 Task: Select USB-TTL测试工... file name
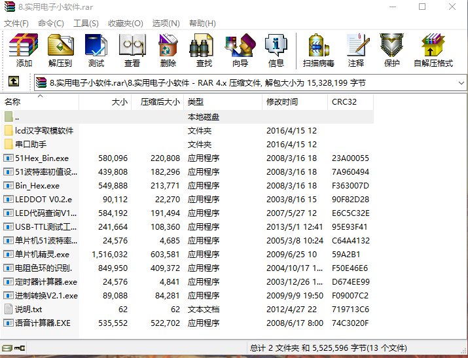click(46, 226)
